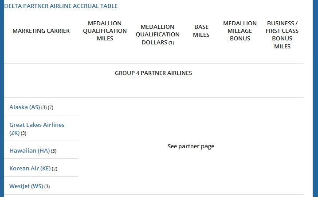The width and height of the screenshot is (318, 197).
Task: Click footnote (3) beside Great Lakes Airlines (ZK)
Action: click(x=24, y=134)
